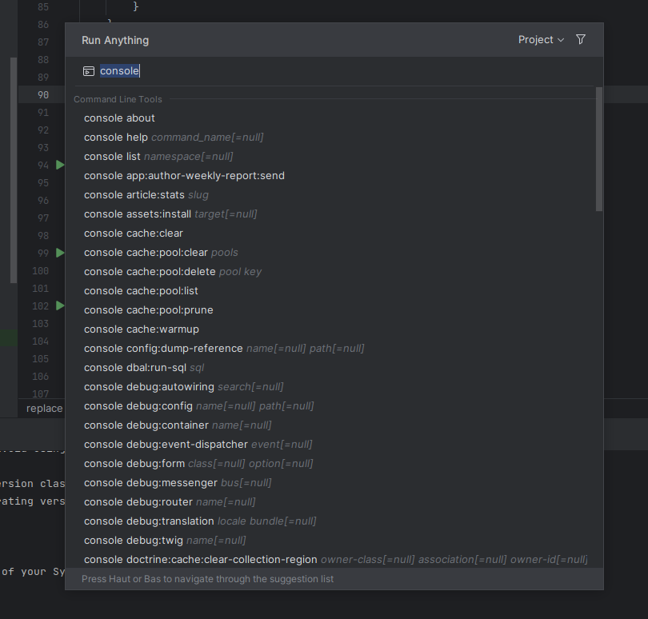This screenshot has height=619, width=648.
Task: Pick 'console debug:twig' command
Action: (334, 541)
